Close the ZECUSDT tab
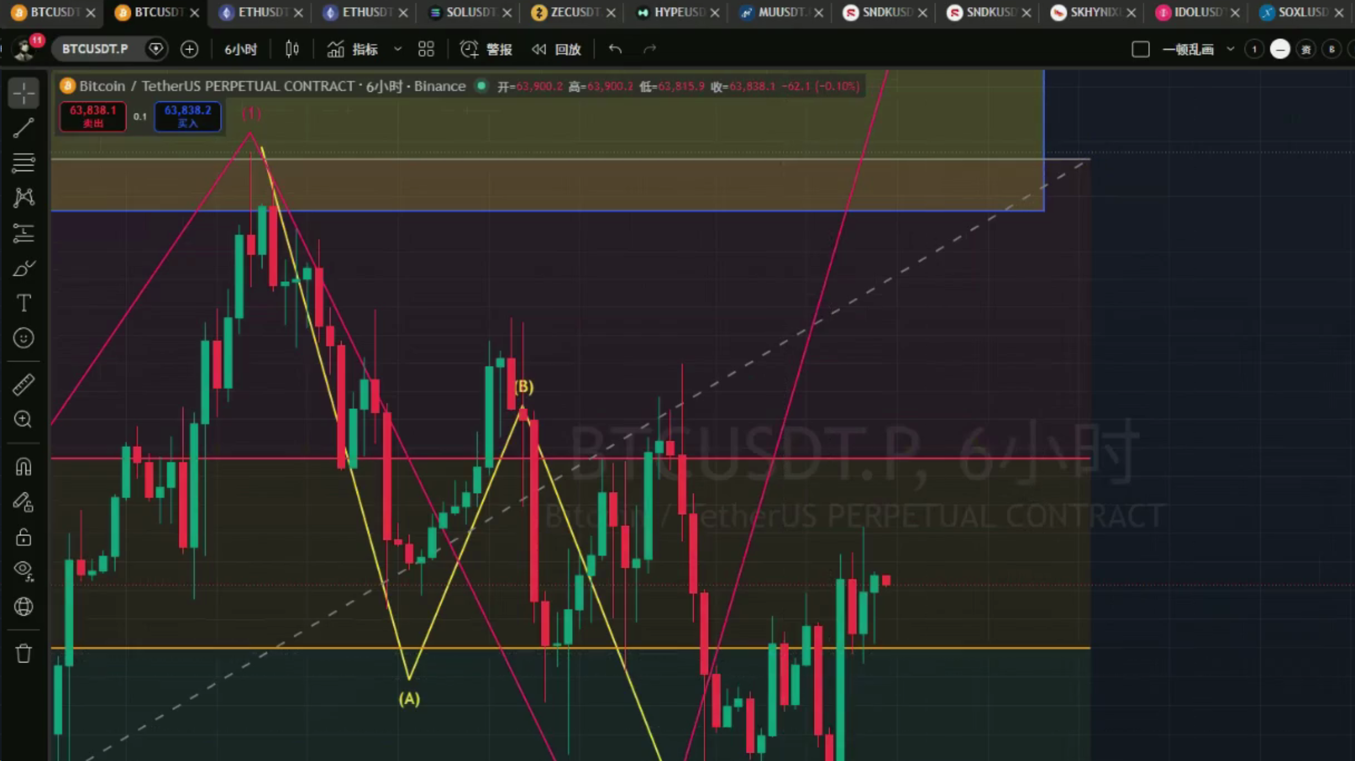This screenshot has height=761, width=1355. (611, 12)
